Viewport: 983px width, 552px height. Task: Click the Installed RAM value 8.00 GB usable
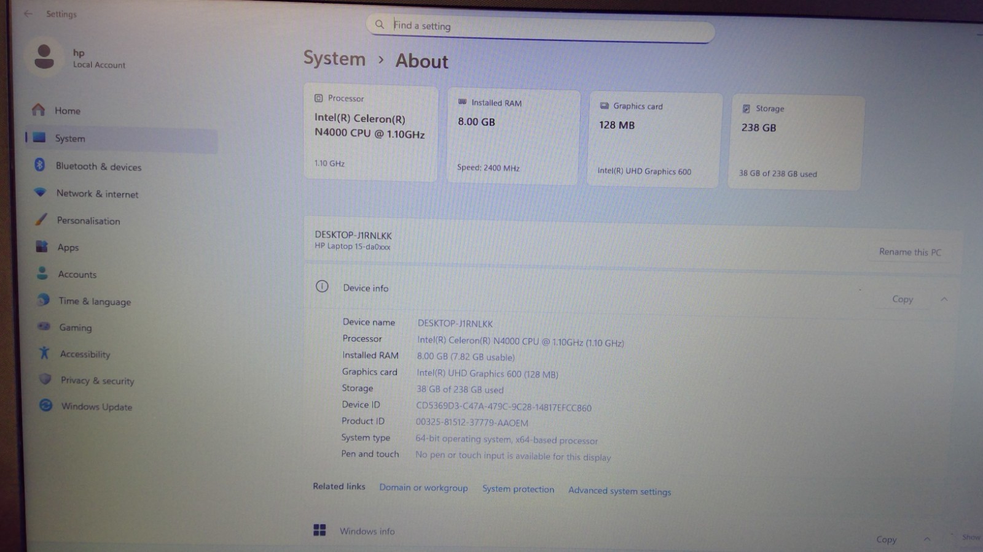click(x=466, y=356)
